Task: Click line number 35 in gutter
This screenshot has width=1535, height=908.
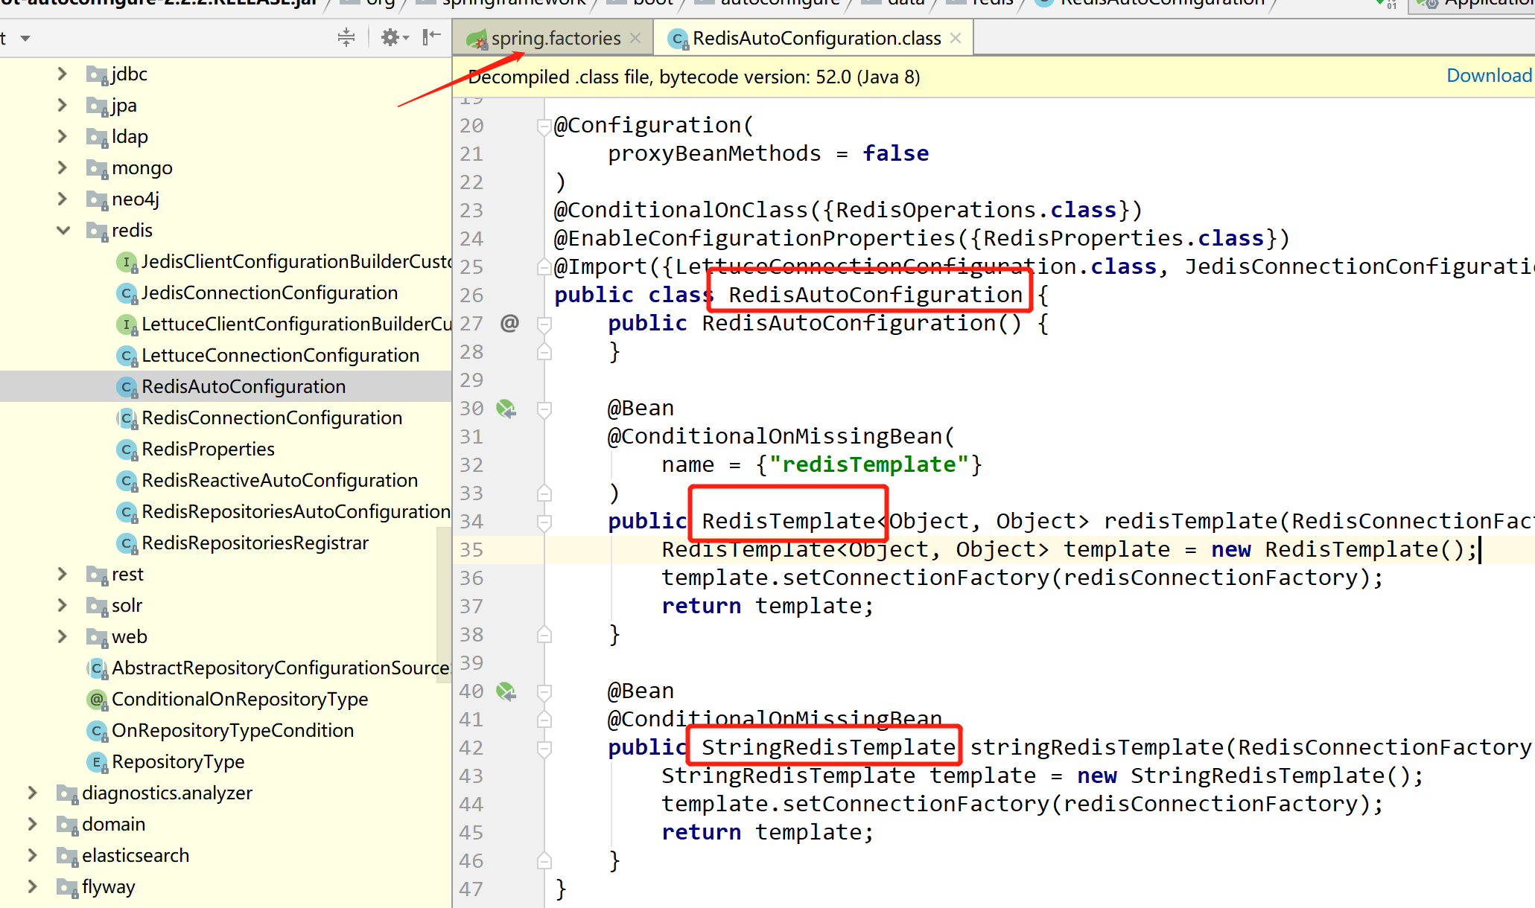Action: pos(471,549)
